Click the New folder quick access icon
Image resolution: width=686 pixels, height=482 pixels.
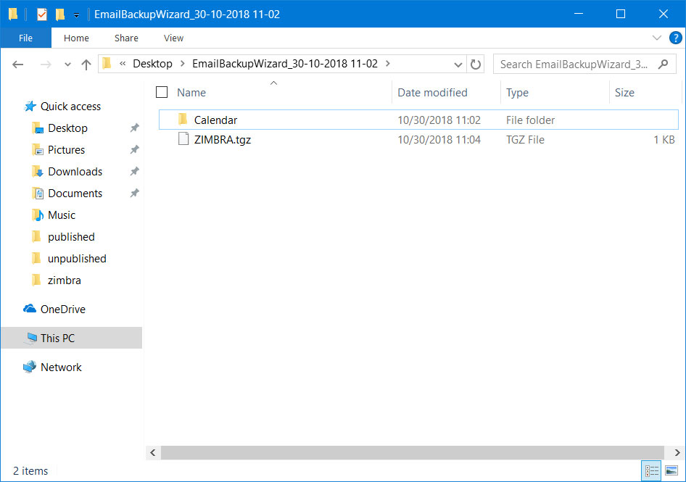point(60,14)
